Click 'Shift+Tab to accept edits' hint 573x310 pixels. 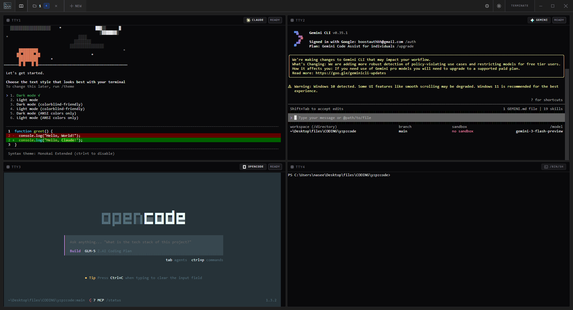coord(317,109)
